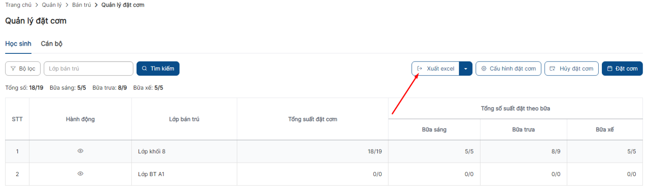Image resolution: width=652 pixels, height=194 pixels.
Task: Open Quản lý breadcrumb link
Action: click(x=52, y=5)
